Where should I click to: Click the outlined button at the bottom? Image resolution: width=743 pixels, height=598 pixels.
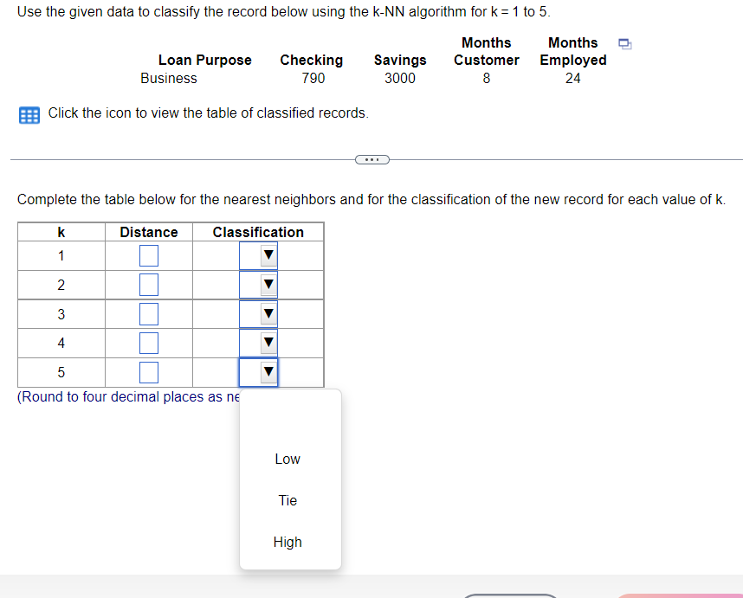coord(509,595)
